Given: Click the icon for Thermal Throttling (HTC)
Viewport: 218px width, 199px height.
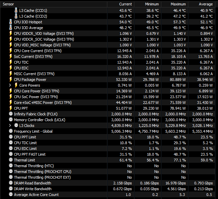Looking at the screenshot, I should [11, 165].
